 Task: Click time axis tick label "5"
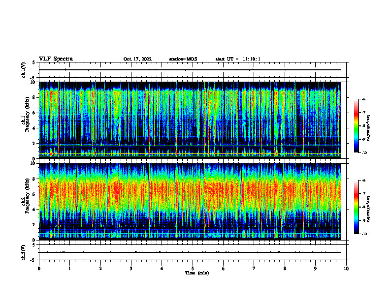tap(193, 269)
